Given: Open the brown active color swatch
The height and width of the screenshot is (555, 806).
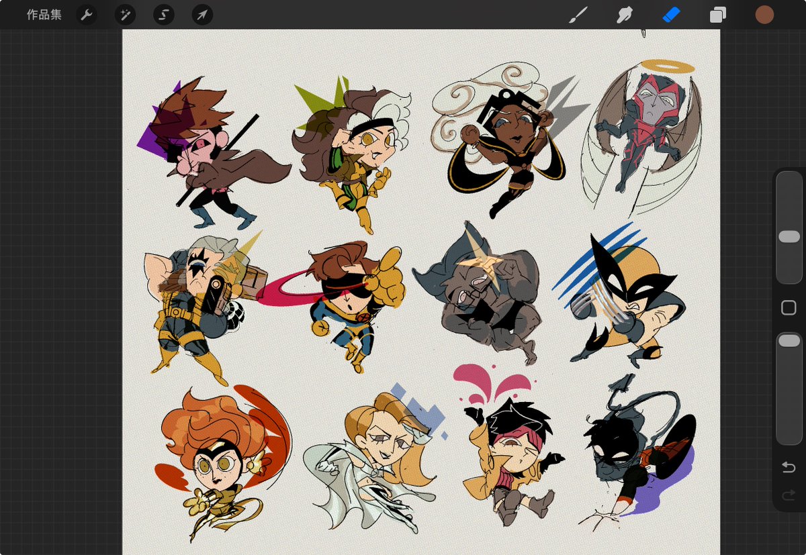Looking at the screenshot, I should coord(764,15).
